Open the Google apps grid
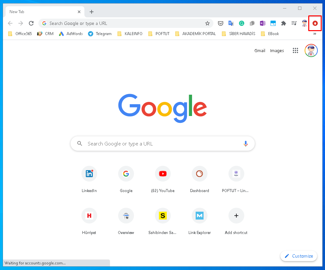The image size is (325, 270). (x=295, y=50)
